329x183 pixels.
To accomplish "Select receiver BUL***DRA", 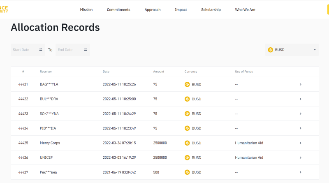I will tap(49, 99).
